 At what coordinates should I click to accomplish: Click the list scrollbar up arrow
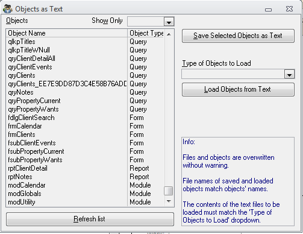pos(169,34)
